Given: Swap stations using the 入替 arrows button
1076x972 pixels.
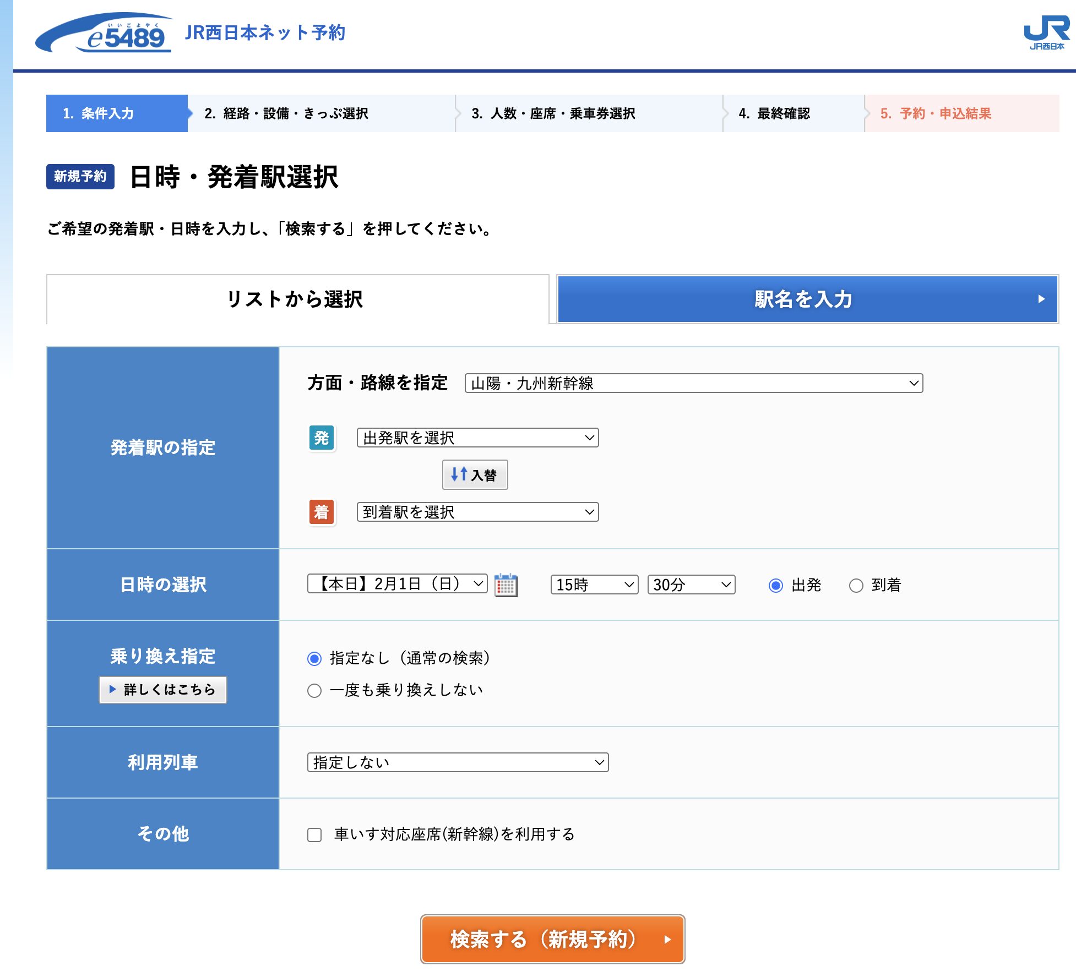Looking at the screenshot, I should (475, 474).
